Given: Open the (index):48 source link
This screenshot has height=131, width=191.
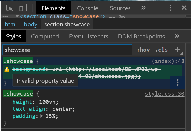Looking at the screenshot, I should [168, 62].
